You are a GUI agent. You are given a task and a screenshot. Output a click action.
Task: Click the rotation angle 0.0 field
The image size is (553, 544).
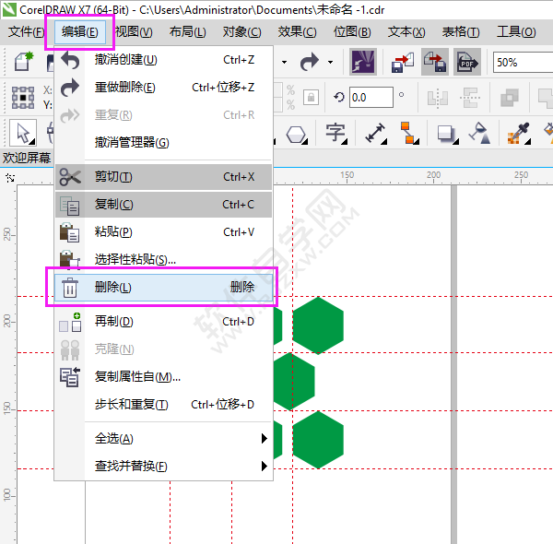371,97
